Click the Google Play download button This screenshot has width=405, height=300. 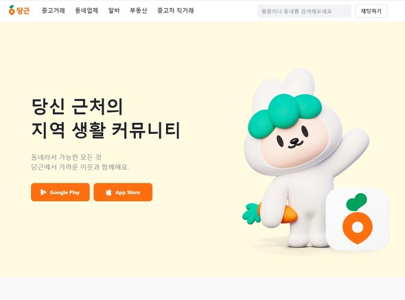(60, 192)
